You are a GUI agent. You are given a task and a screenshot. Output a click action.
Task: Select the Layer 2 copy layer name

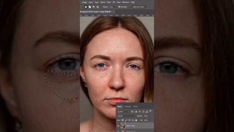(x=131, y=126)
